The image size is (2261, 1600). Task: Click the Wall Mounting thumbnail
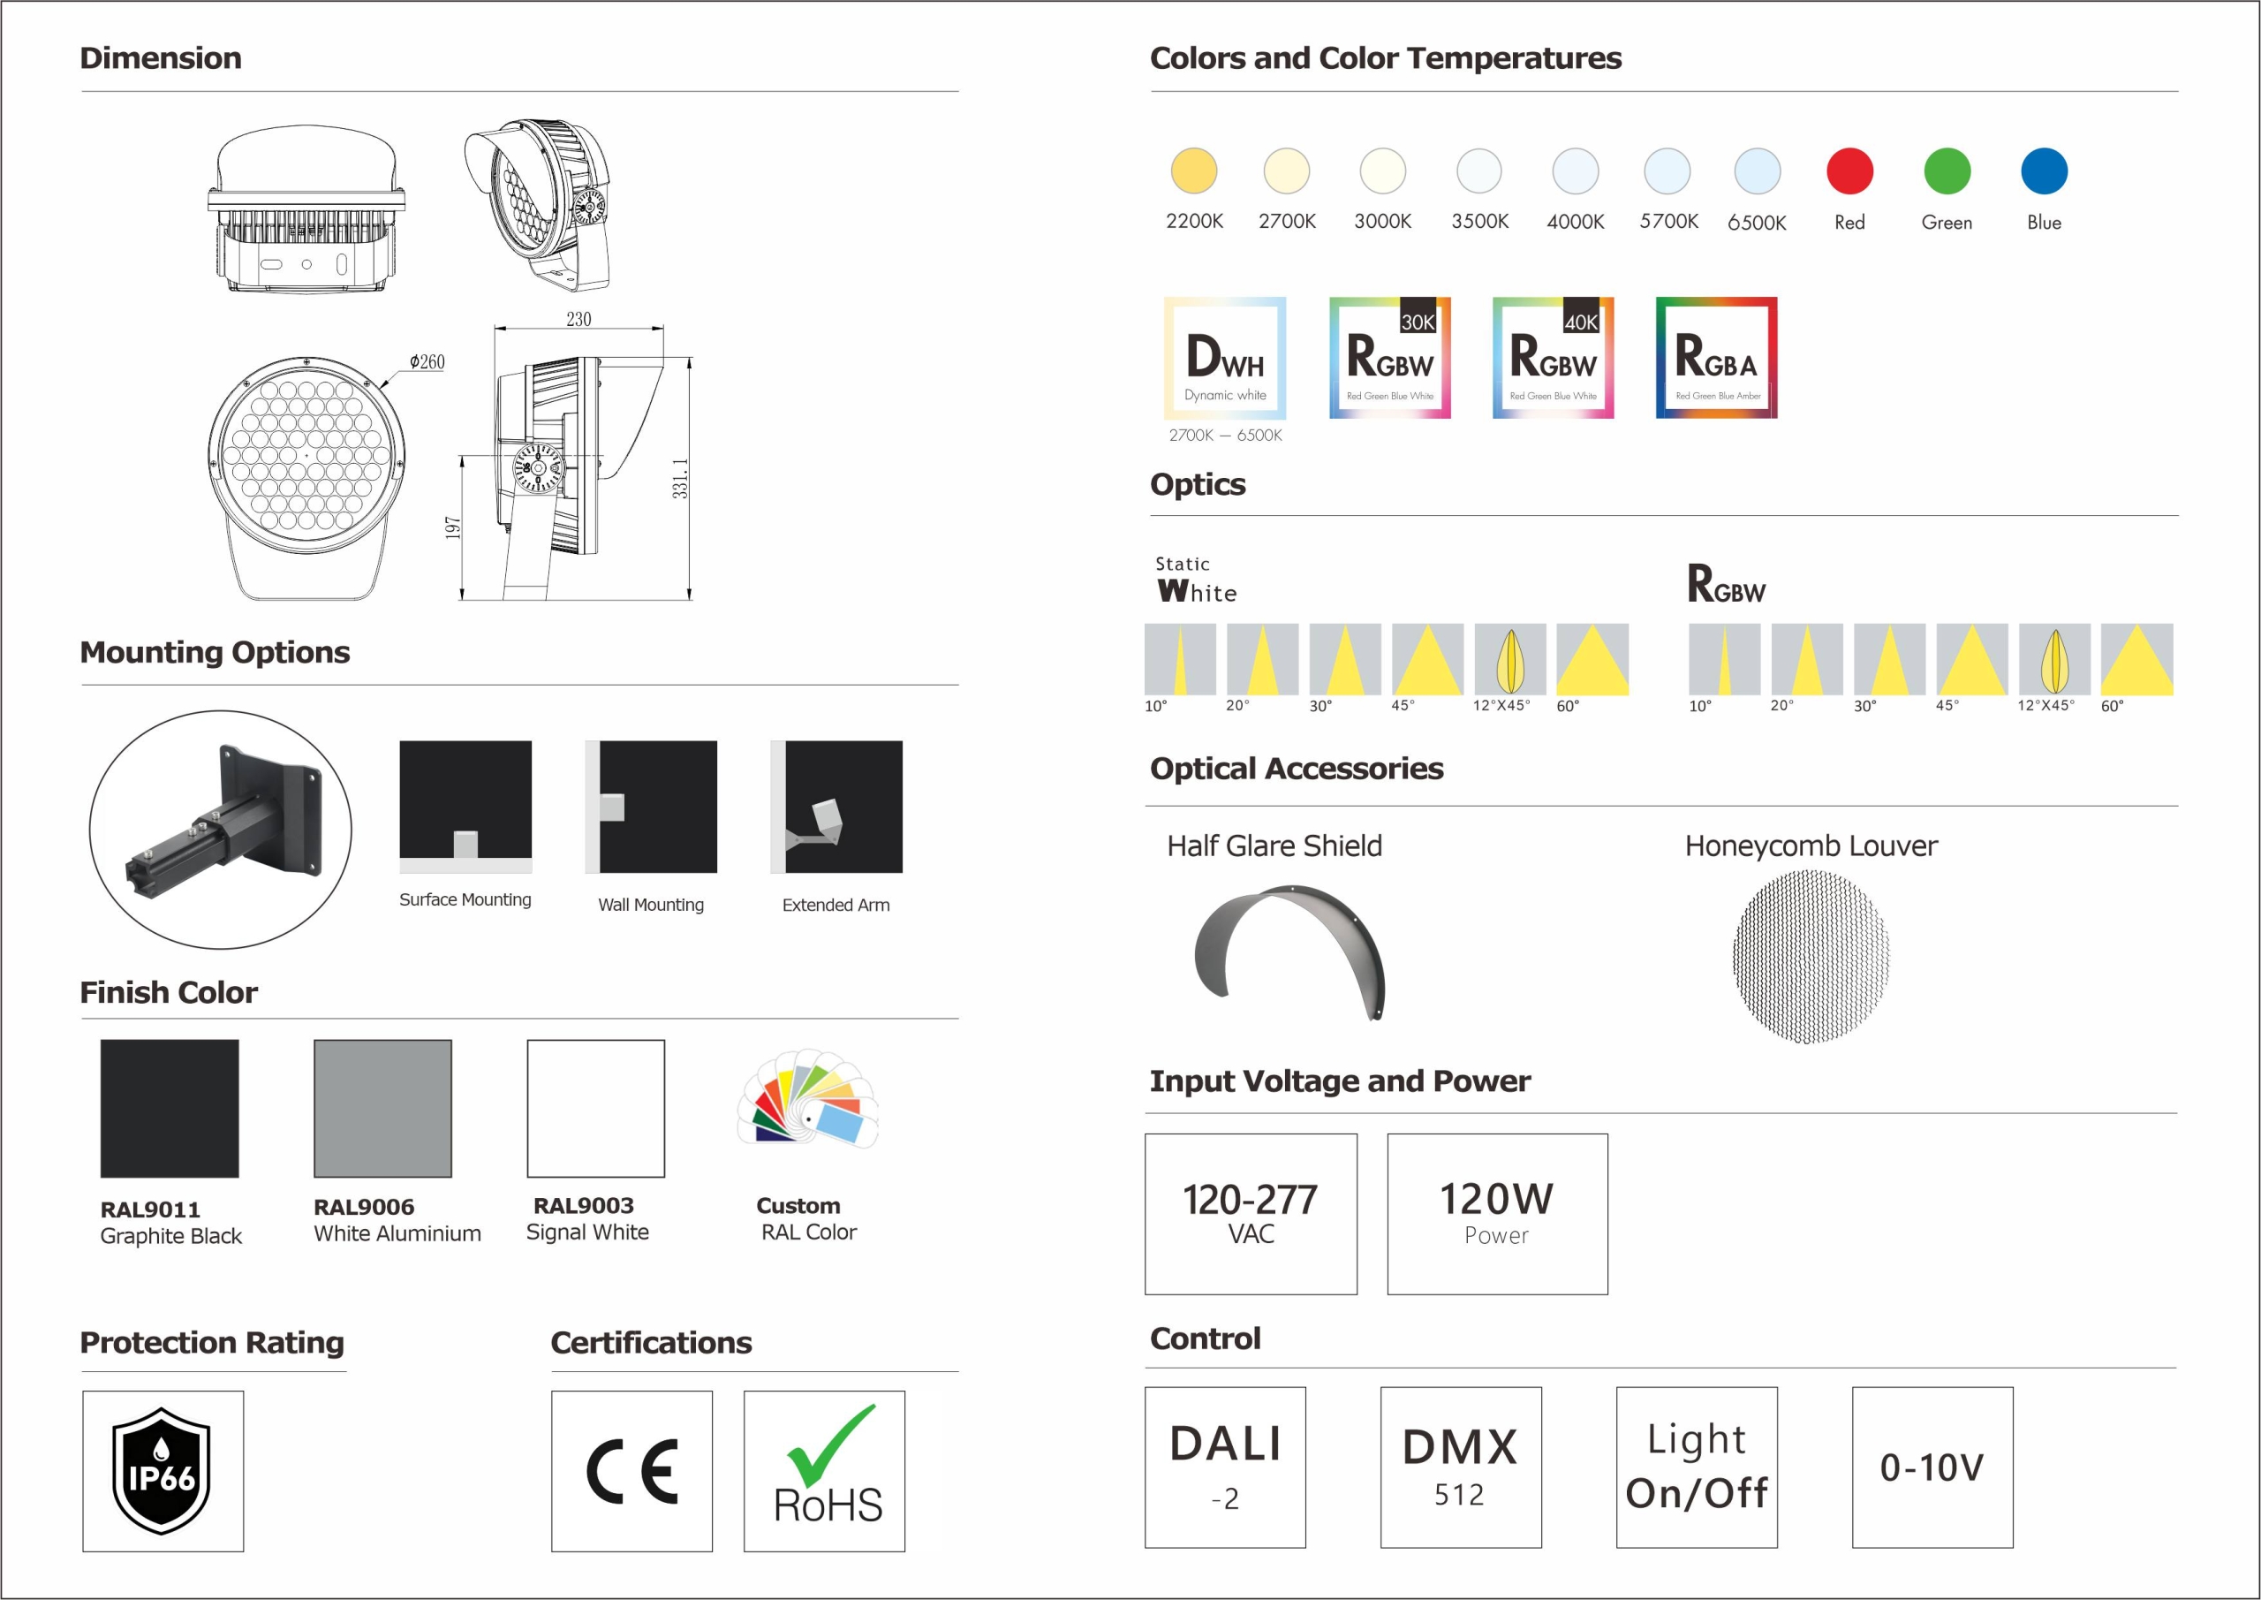pos(651,807)
